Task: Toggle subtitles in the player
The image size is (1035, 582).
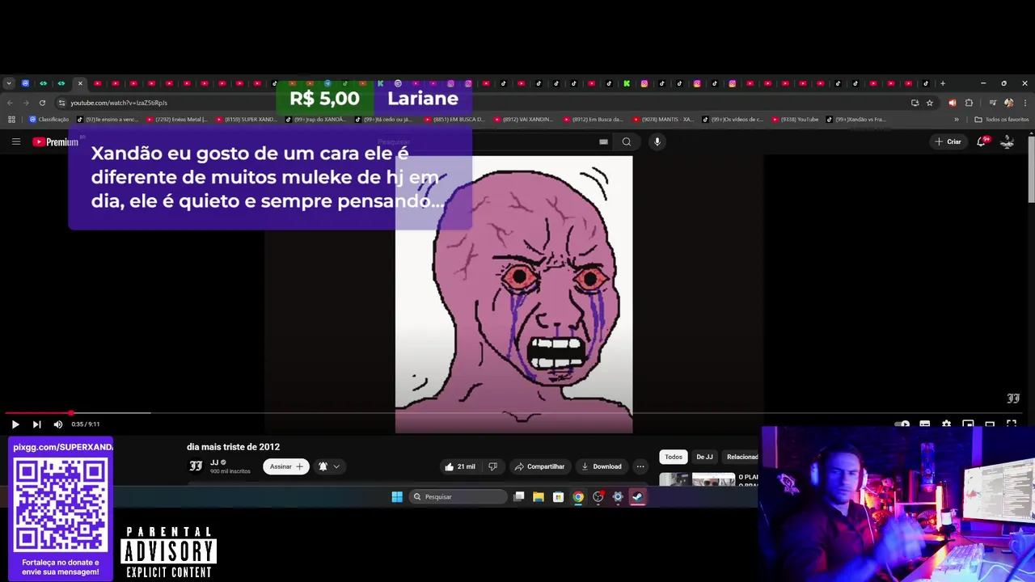Action: coord(925,424)
